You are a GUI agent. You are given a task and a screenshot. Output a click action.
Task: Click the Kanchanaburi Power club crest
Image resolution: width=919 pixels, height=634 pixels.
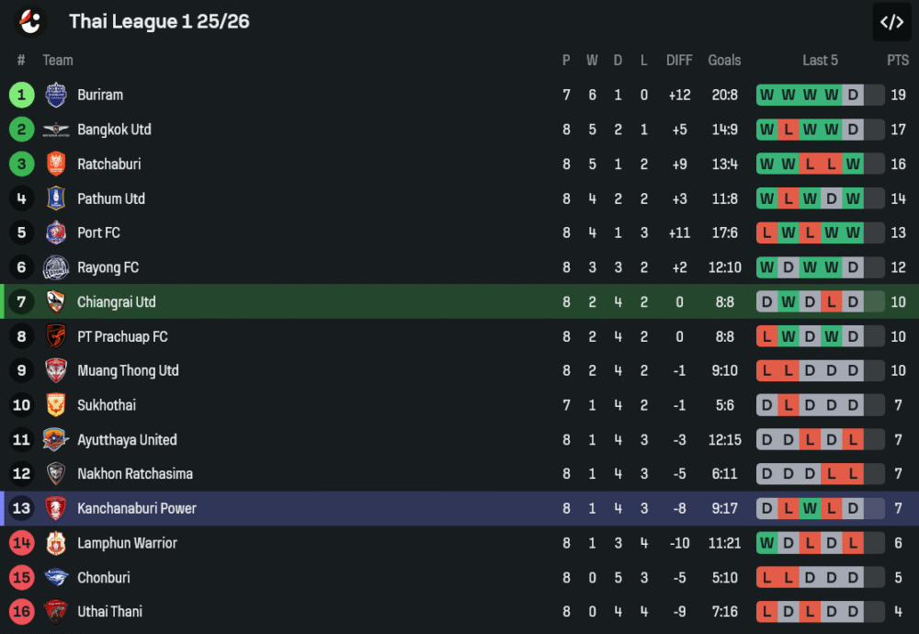pos(56,508)
